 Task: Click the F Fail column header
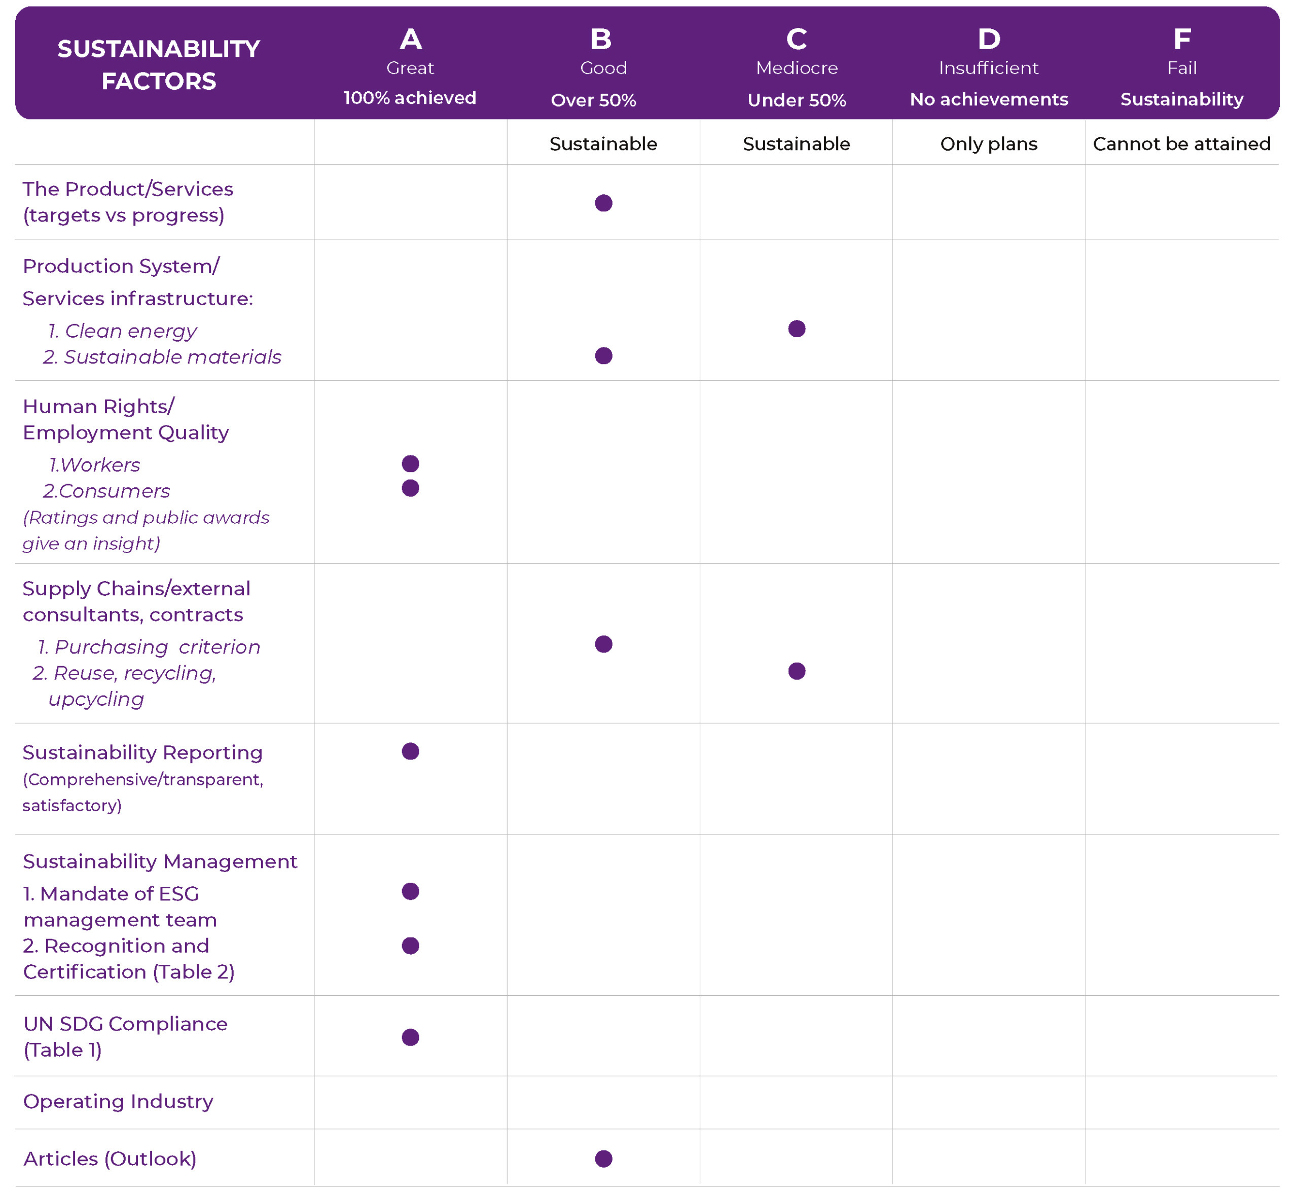click(x=1181, y=65)
